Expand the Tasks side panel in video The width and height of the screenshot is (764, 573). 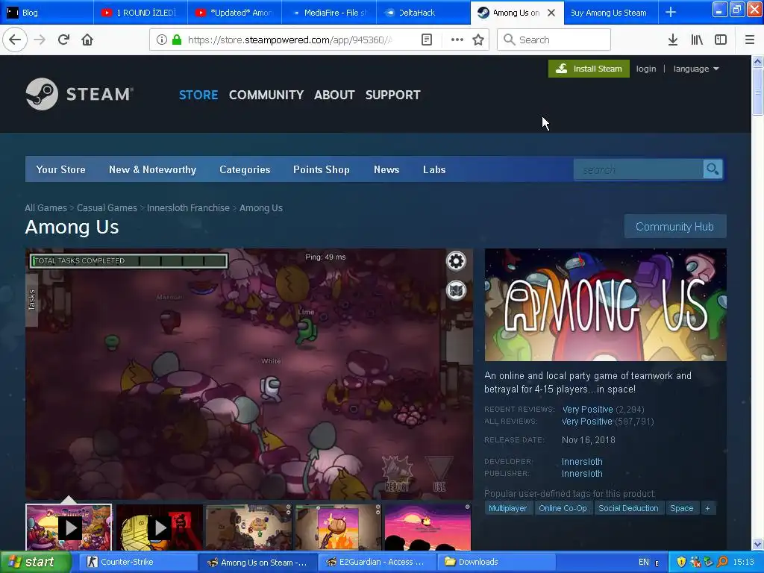[x=31, y=300]
